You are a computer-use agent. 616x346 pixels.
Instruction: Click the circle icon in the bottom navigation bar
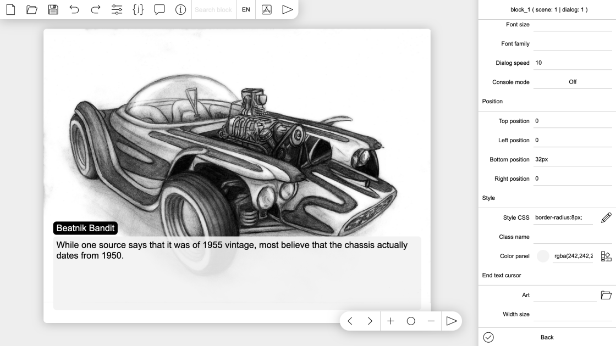tap(411, 321)
